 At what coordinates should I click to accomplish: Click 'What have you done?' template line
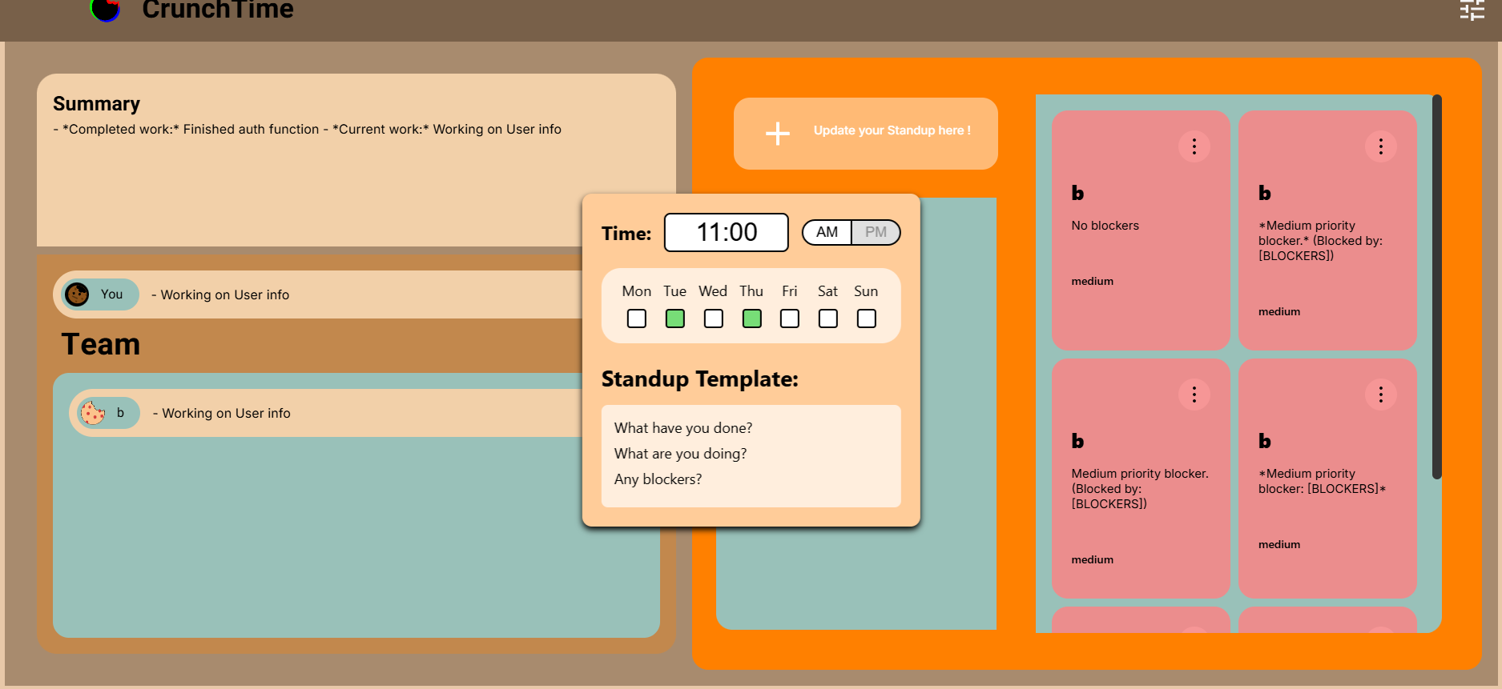point(683,428)
